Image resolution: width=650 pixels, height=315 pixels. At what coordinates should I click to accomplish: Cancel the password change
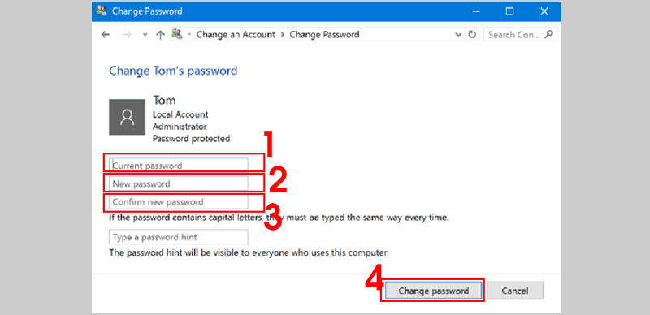tap(515, 291)
